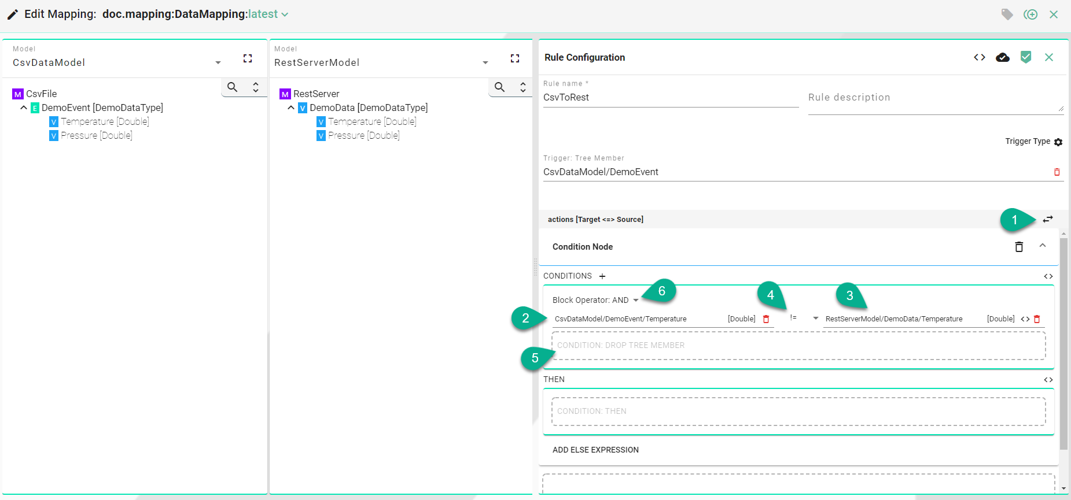This screenshot has height=500, width=1071.
Task: Delete the CsvDataModel/DemoEvent trigger
Action: coord(1057,172)
